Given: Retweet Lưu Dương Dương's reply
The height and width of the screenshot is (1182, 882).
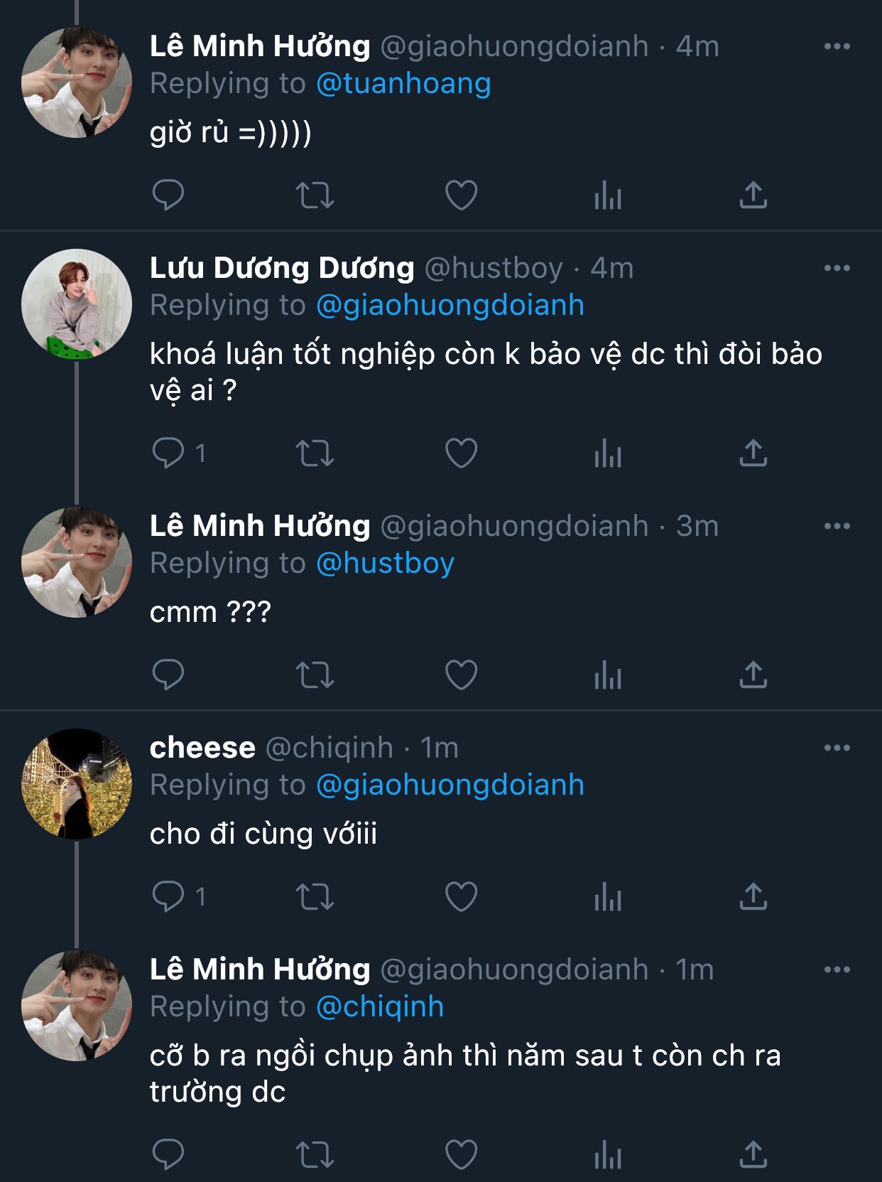Looking at the screenshot, I should click(315, 453).
